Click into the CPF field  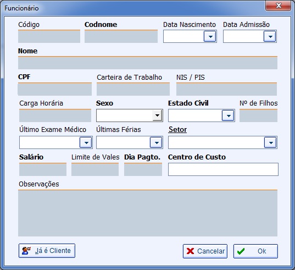coord(55,89)
